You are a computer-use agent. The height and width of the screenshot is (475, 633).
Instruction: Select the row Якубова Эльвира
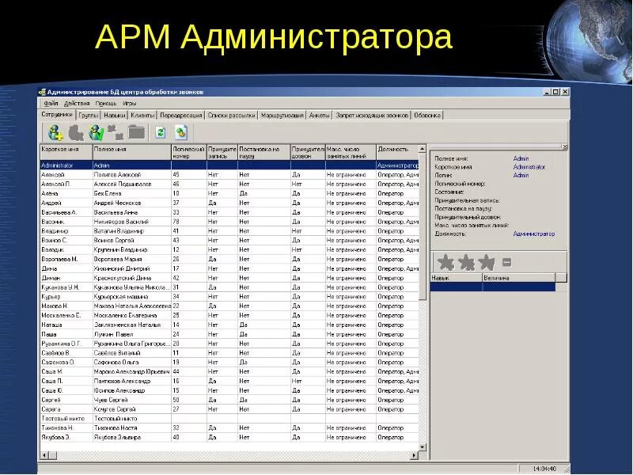point(229,438)
